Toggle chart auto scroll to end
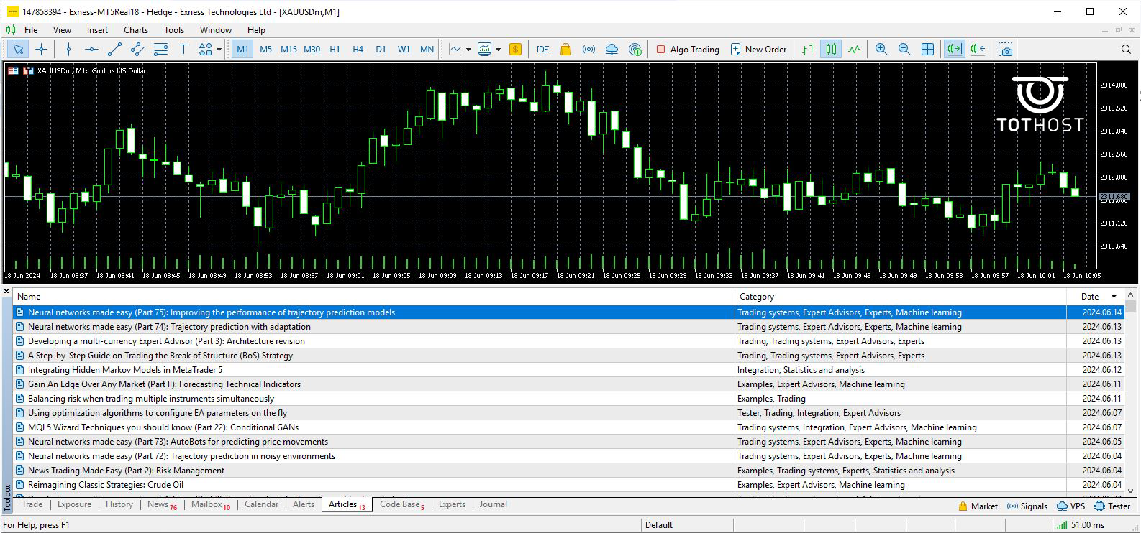This screenshot has height=533, width=1141. [955, 49]
